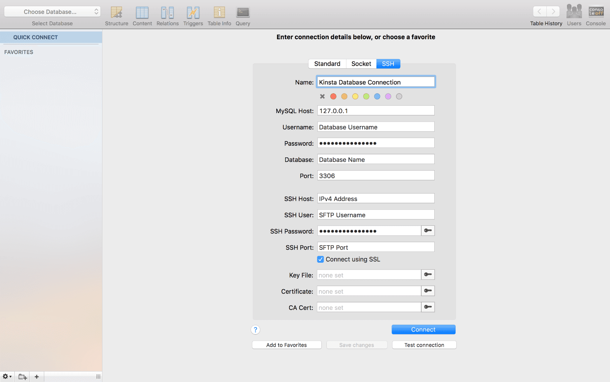Screen dimensions: 610x382
Task: Open the Relations view icon
Action: [168, 13]
